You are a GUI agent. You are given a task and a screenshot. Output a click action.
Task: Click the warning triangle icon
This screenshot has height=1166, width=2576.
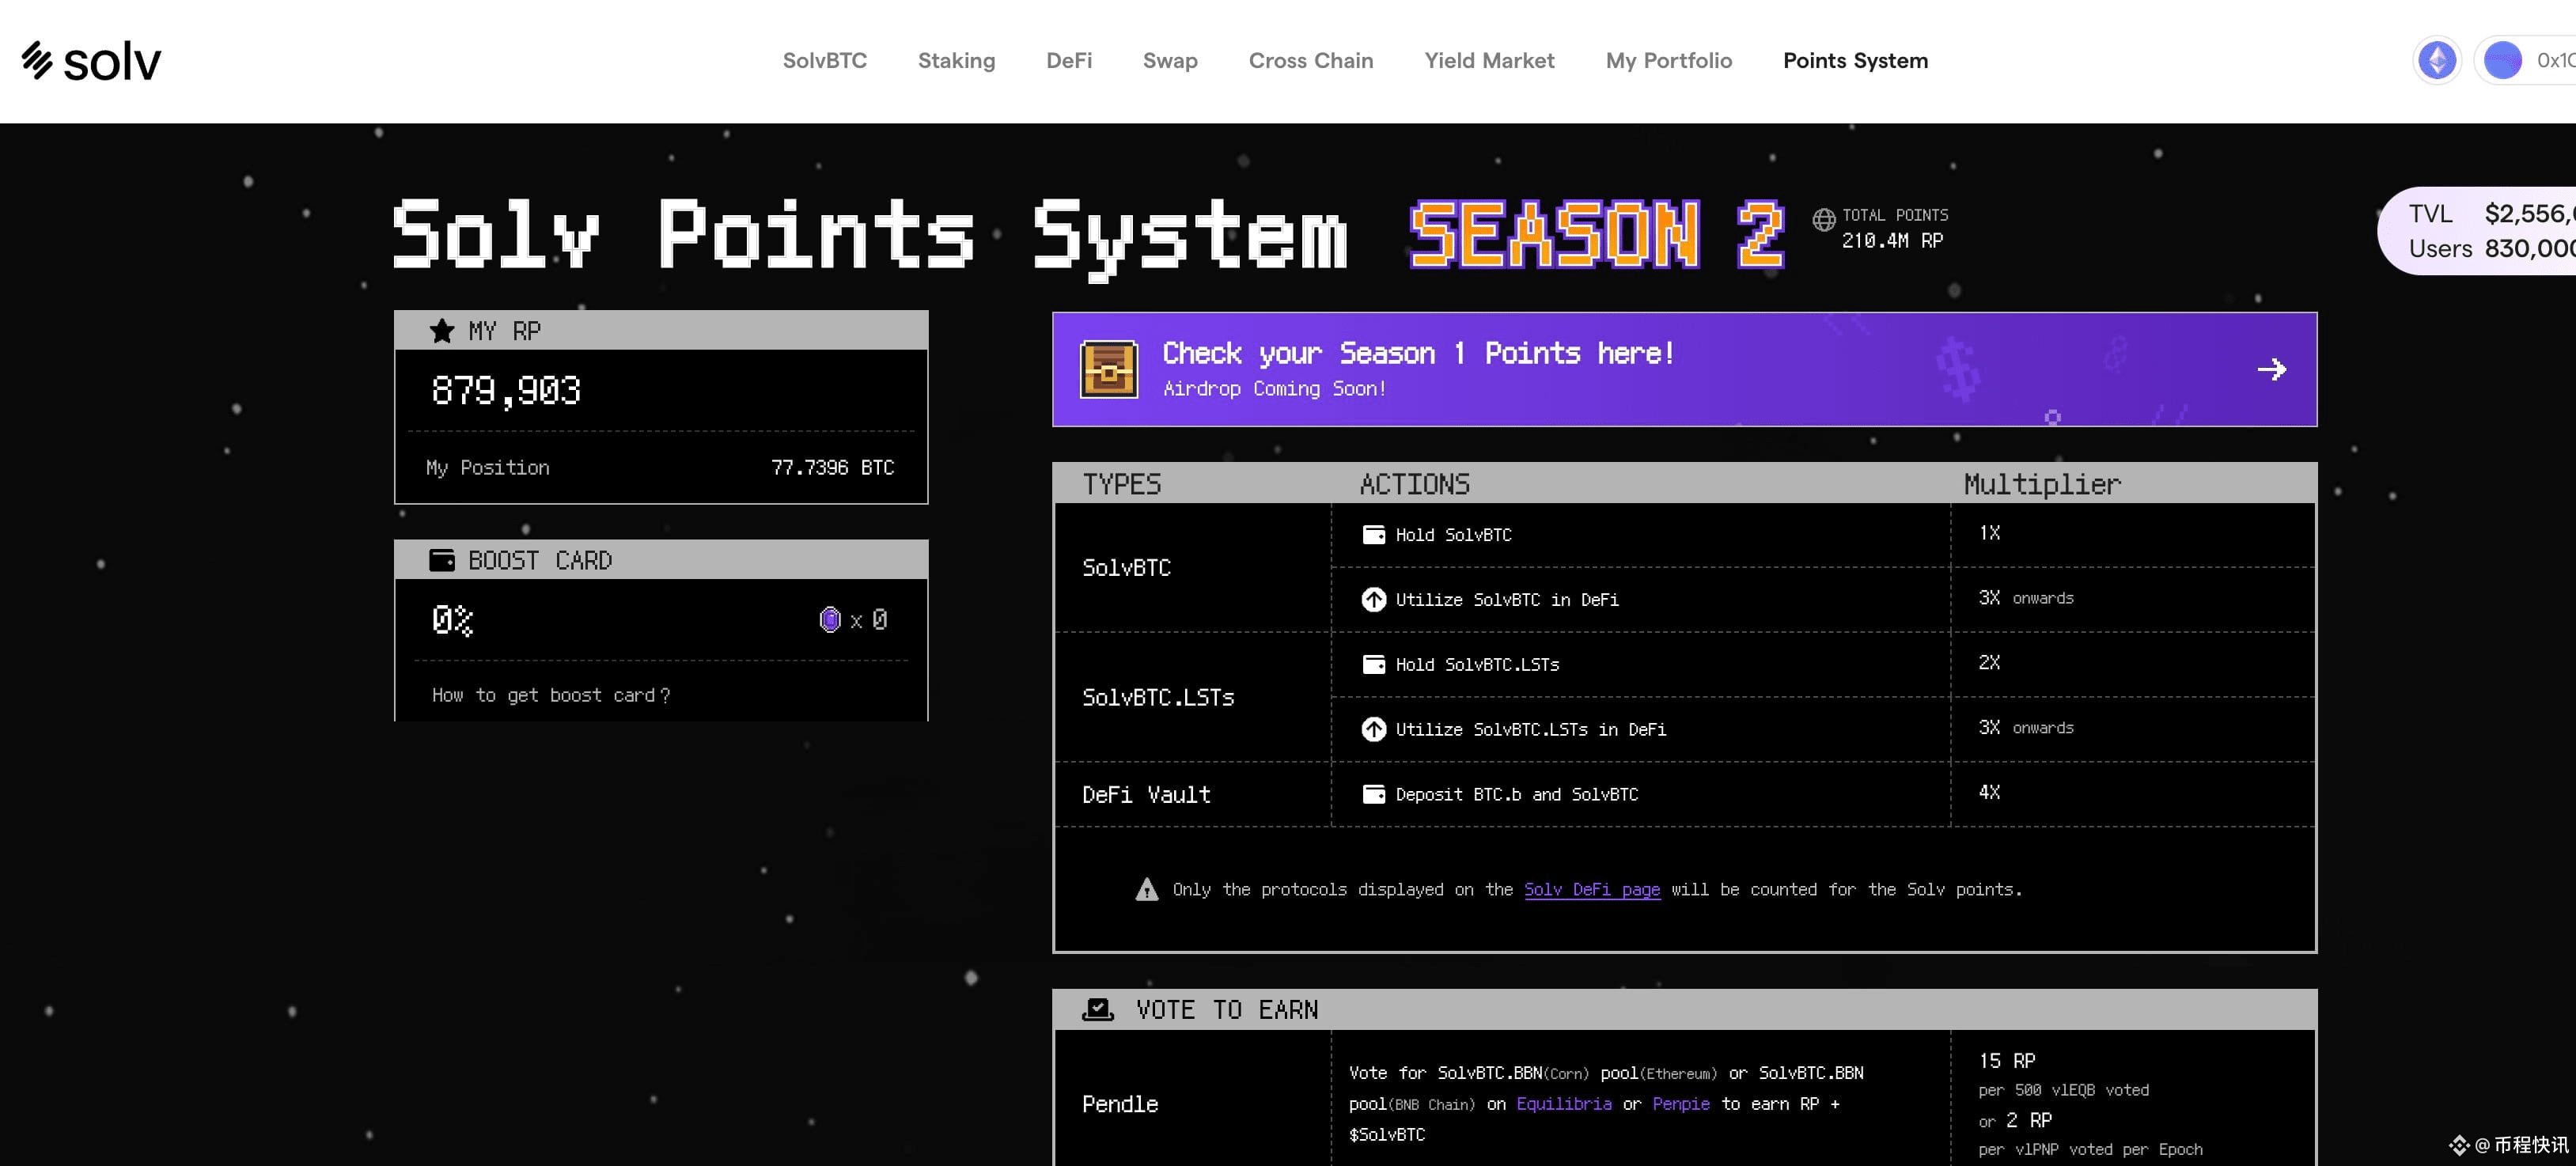1146,889
